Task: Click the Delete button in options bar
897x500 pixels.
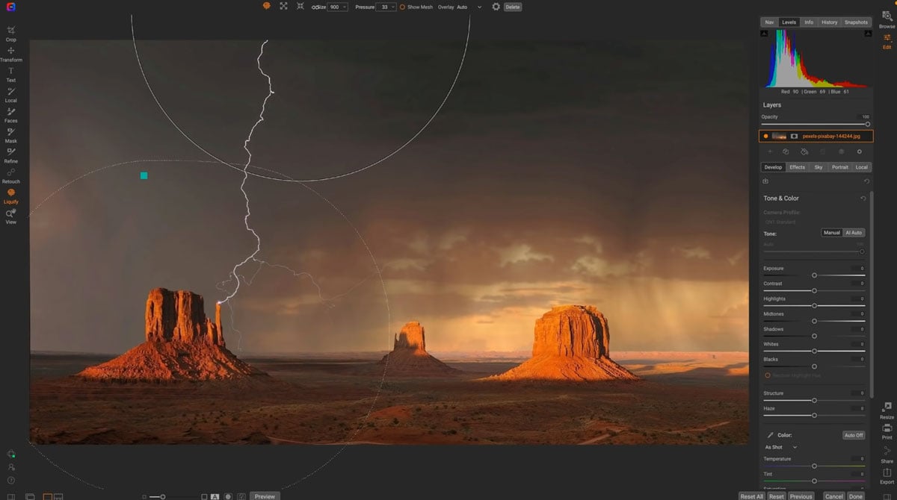Action: [x=512, y=7]
